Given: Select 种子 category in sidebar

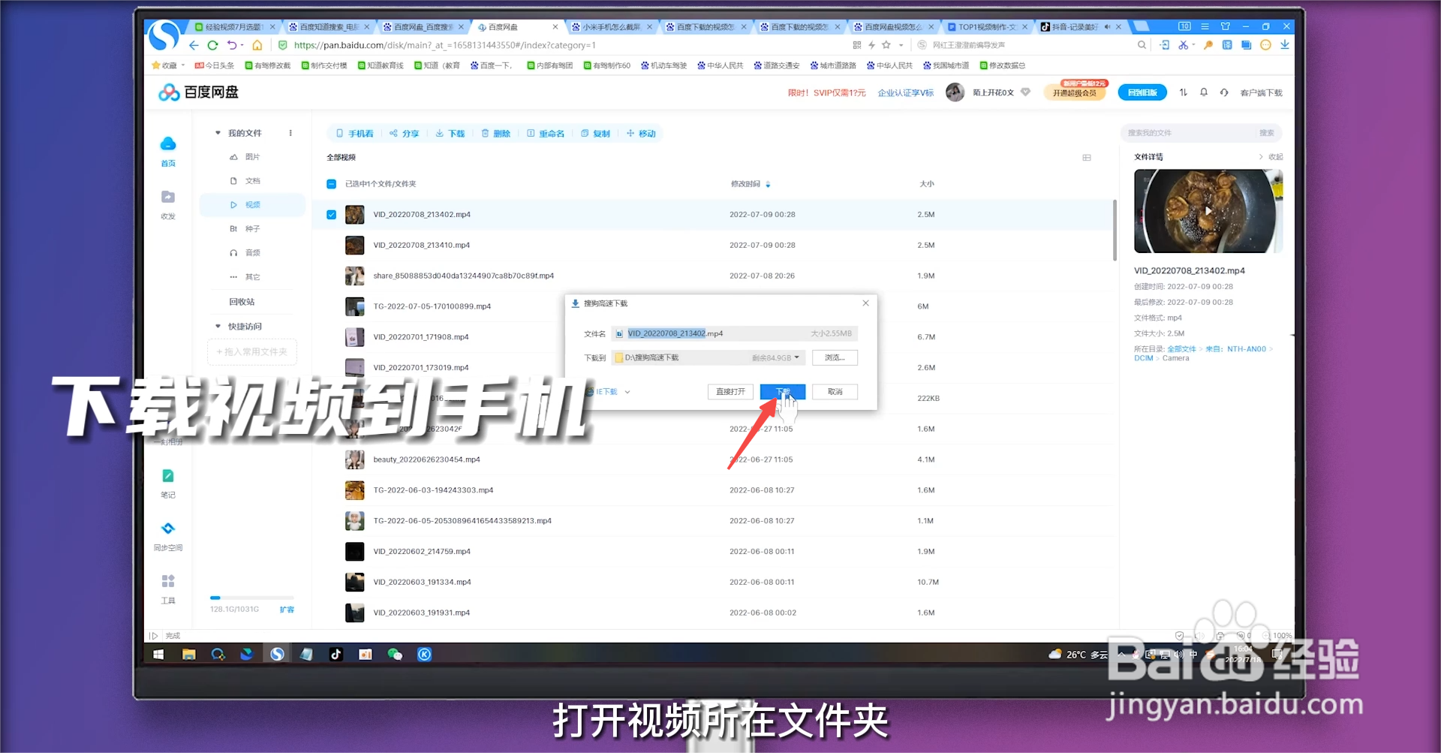Looking at the screenshot, I should [x=252, y=229].
